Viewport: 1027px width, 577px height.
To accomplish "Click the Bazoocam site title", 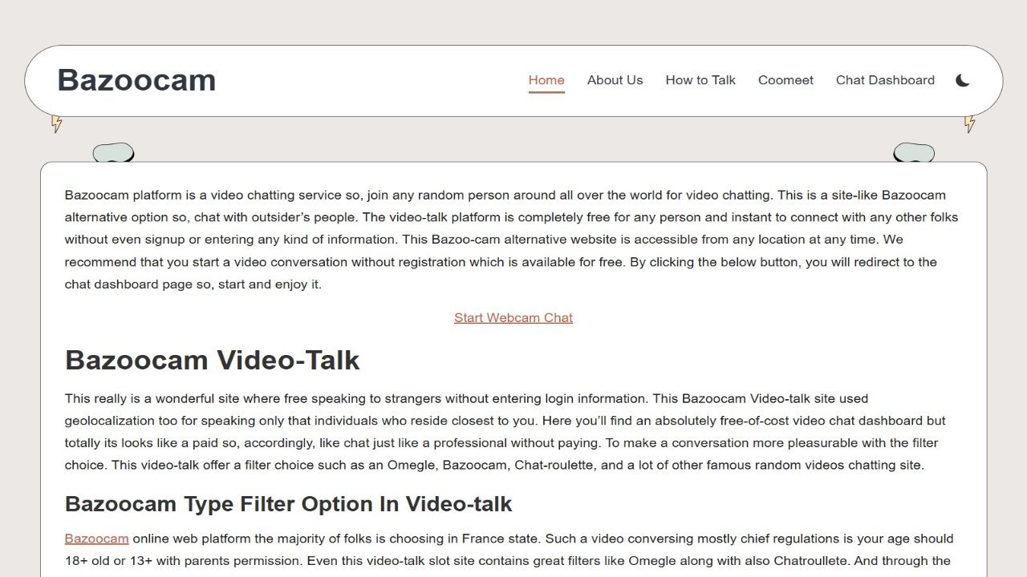I will [x=136, y=80].
